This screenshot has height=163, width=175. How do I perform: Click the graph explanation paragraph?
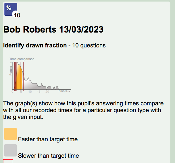pyautogui.click(x=83, y=110)
